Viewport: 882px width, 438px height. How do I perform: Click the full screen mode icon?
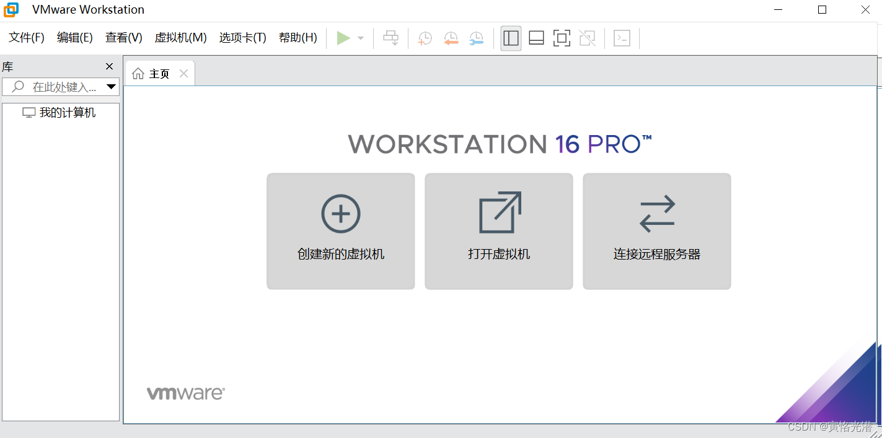(562, 38)
